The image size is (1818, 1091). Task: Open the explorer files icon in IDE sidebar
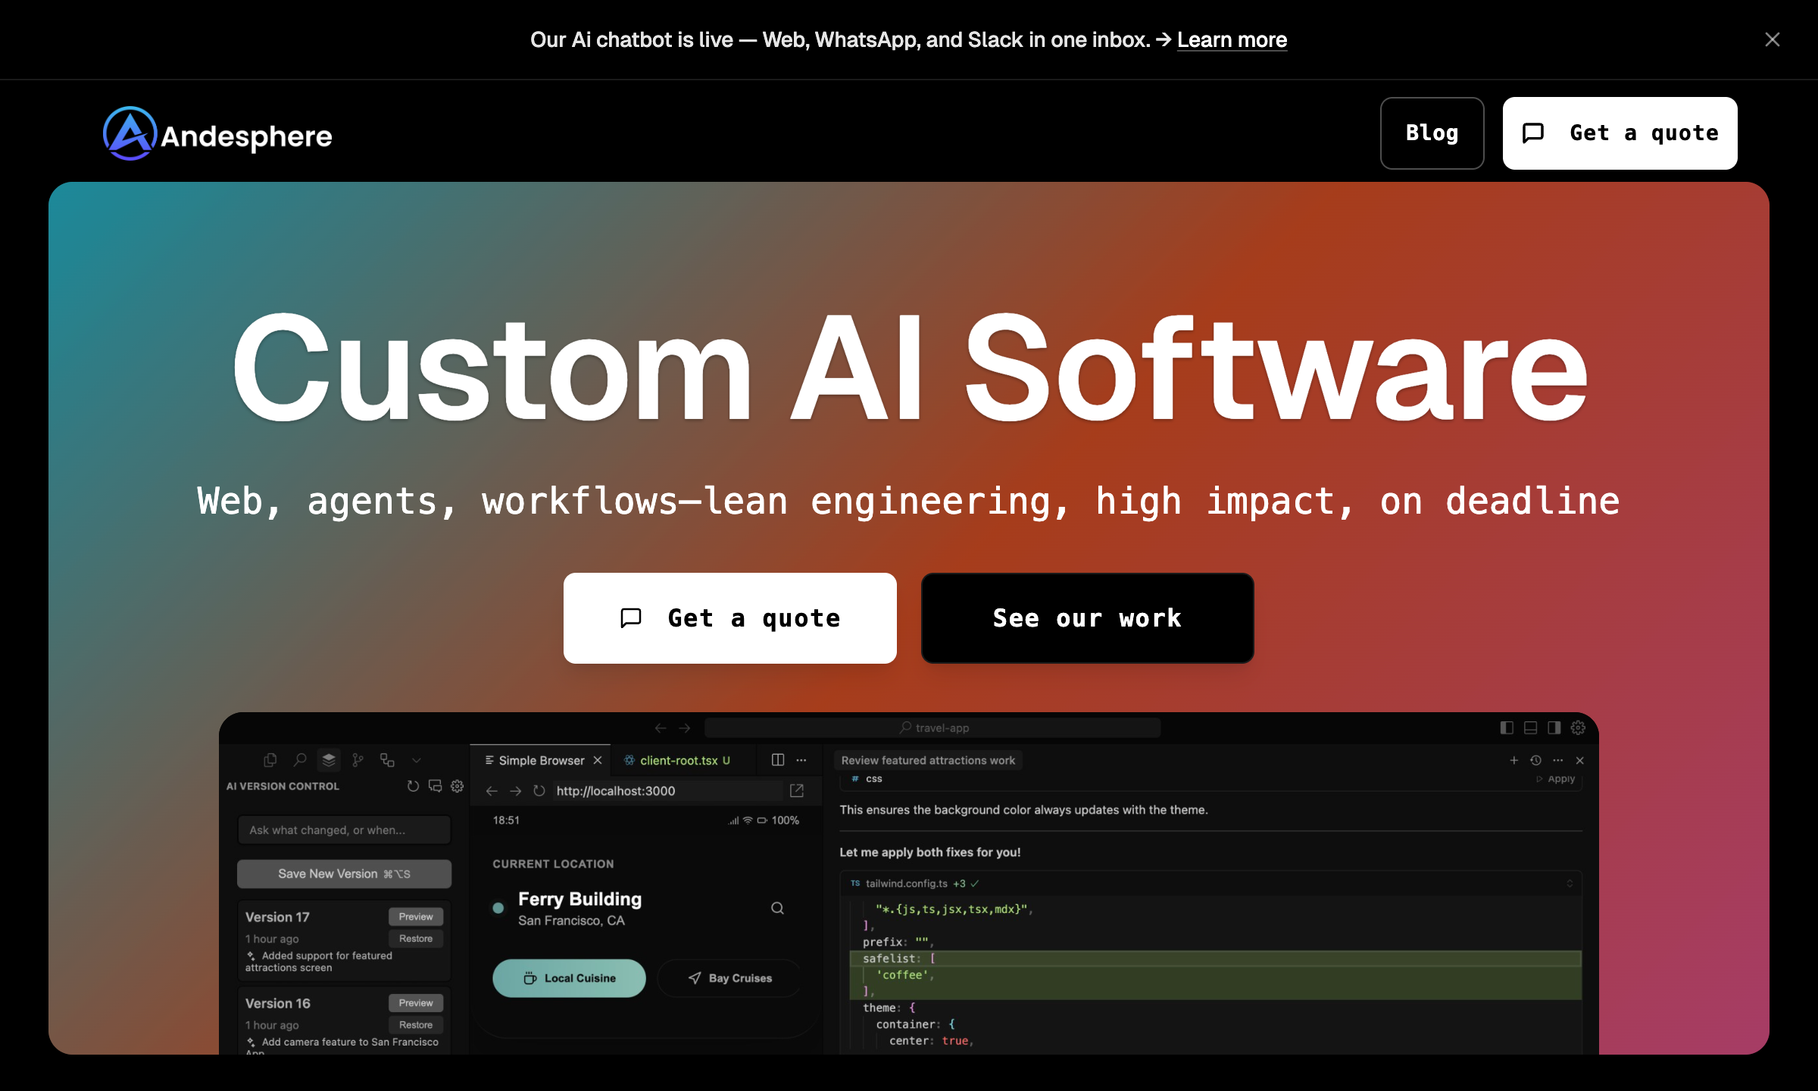270,760
